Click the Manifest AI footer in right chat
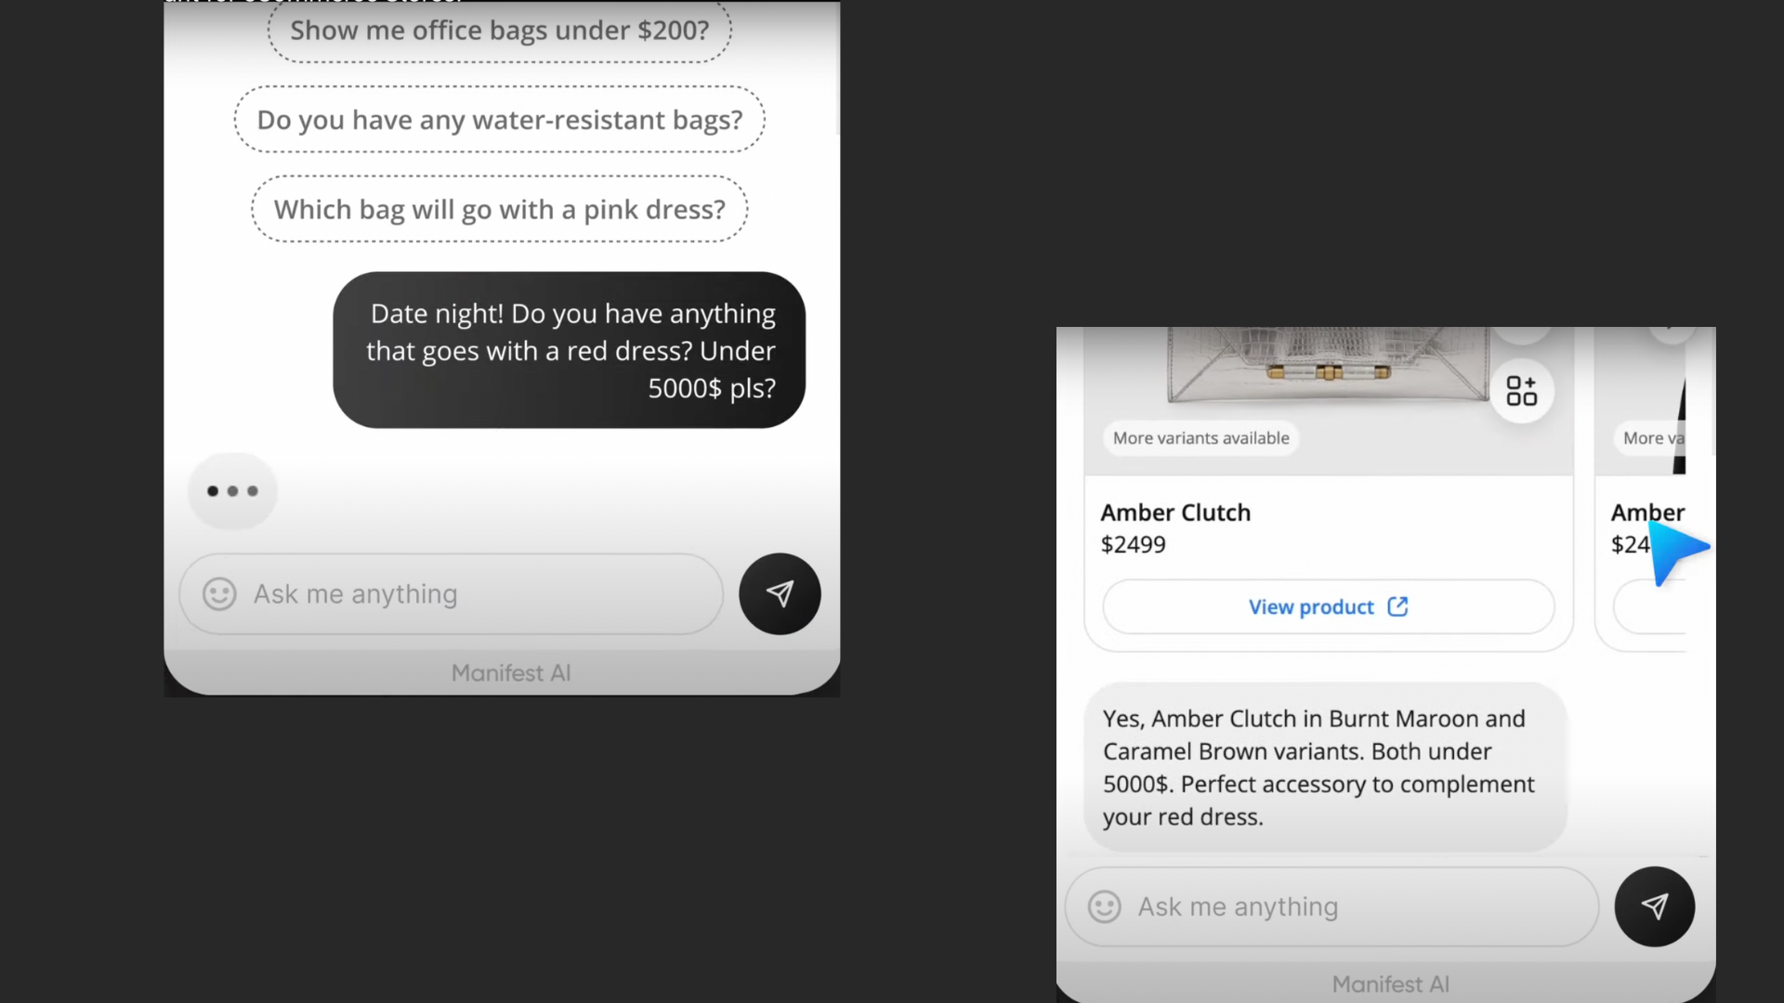 pyautogui.click(x=1390, y=984)
